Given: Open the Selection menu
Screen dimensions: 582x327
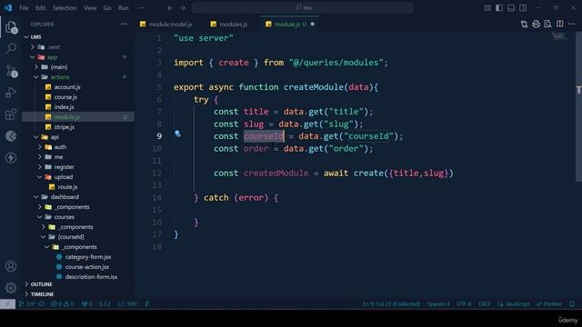Looking at the screenshot, I should [65, 8].
